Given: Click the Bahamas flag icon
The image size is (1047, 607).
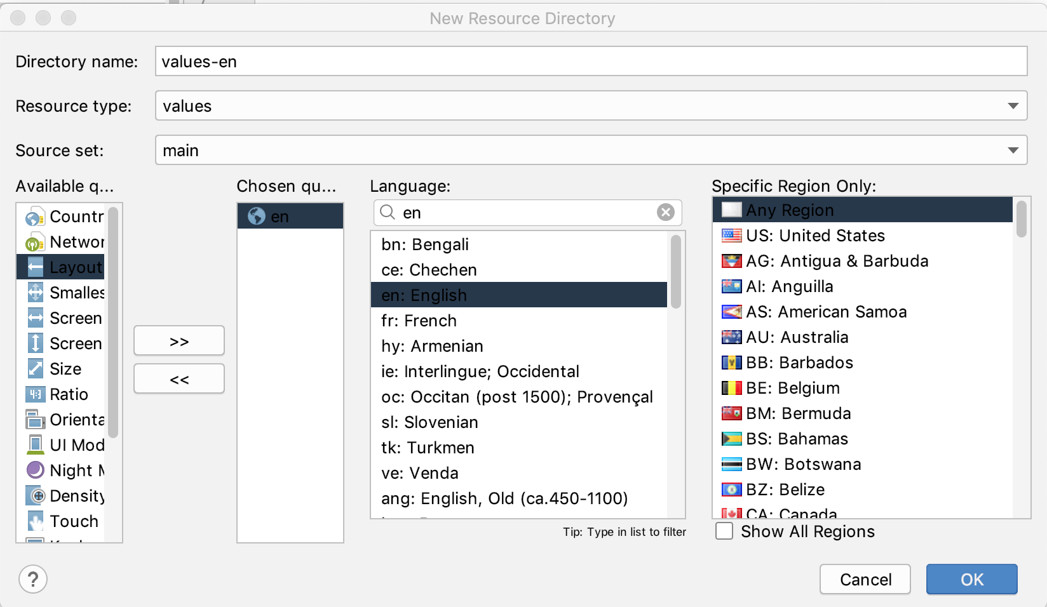Looking at the screenshot, I should pyautogui.click(x=732, y=439).
